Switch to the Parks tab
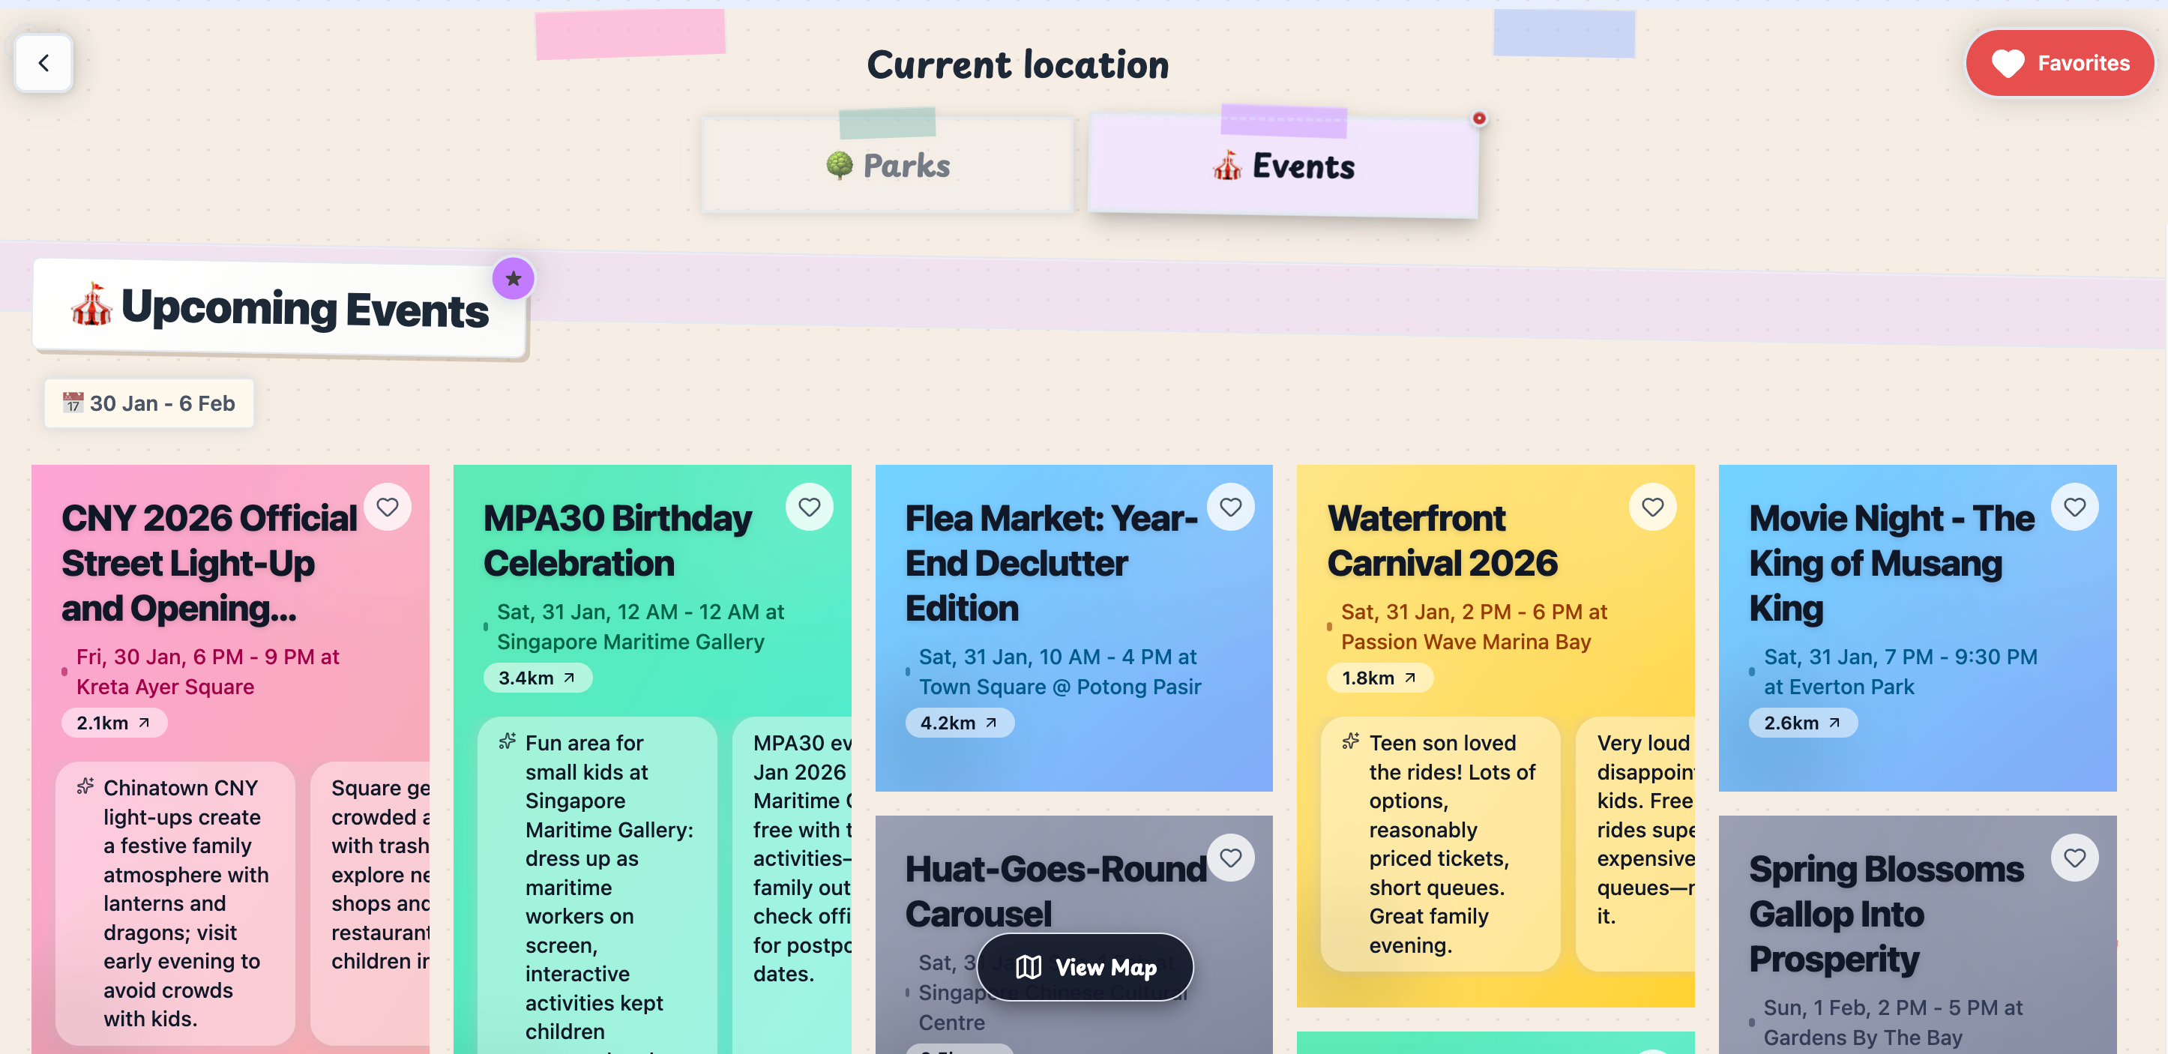Image resolution: width=2168 pixels, height=1054 pixels. coord(887,165)
